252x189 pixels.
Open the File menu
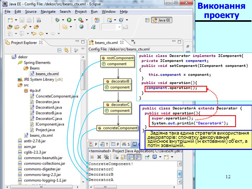tap(7, 12)
